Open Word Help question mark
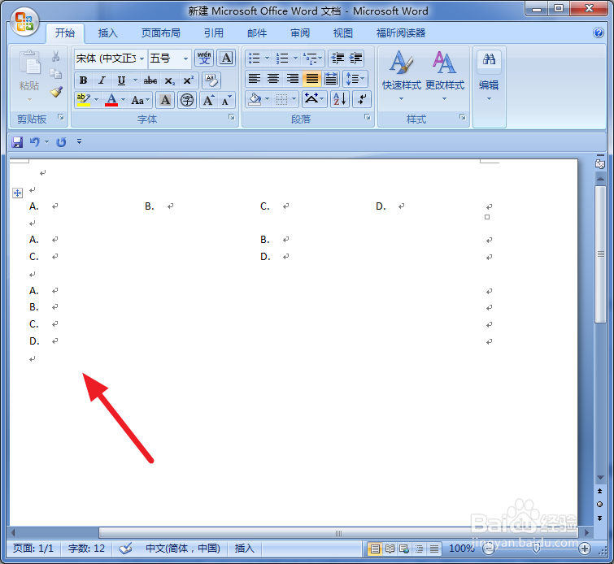 pos(599,33)
